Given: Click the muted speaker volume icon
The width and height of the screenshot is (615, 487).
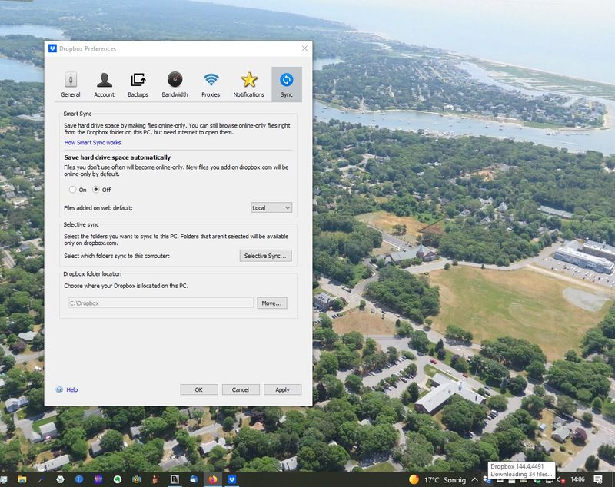Looking at the screenshot, I should (x=561, y=479).
